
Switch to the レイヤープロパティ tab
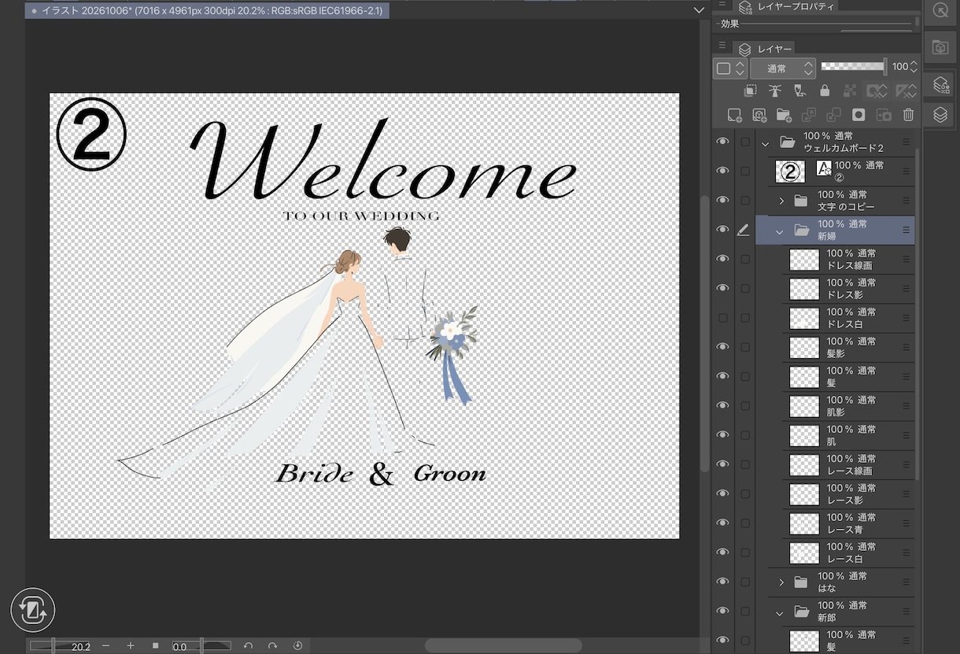(785, 6)
